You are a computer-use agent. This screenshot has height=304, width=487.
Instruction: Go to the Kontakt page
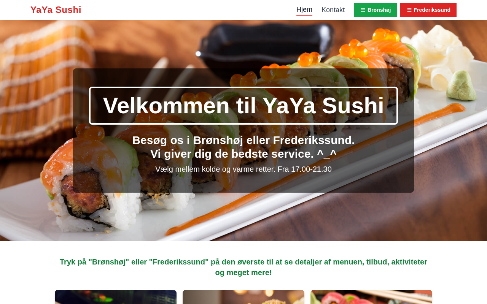(x=333, y=10)
